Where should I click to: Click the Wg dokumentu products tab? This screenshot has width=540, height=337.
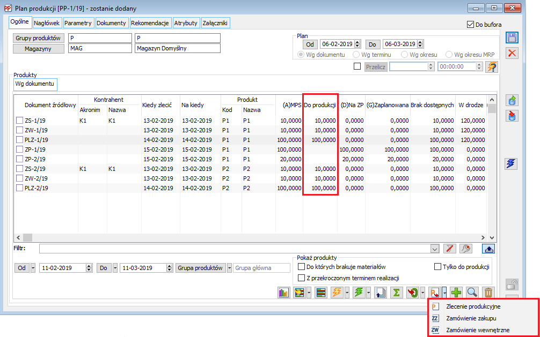click(x=35, y=84)
